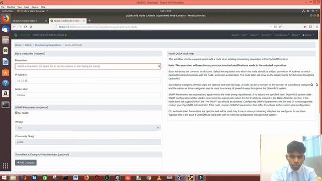Go back with the Firefox back arrow
This screenshot has height=181, width=322.
(15, 27)
